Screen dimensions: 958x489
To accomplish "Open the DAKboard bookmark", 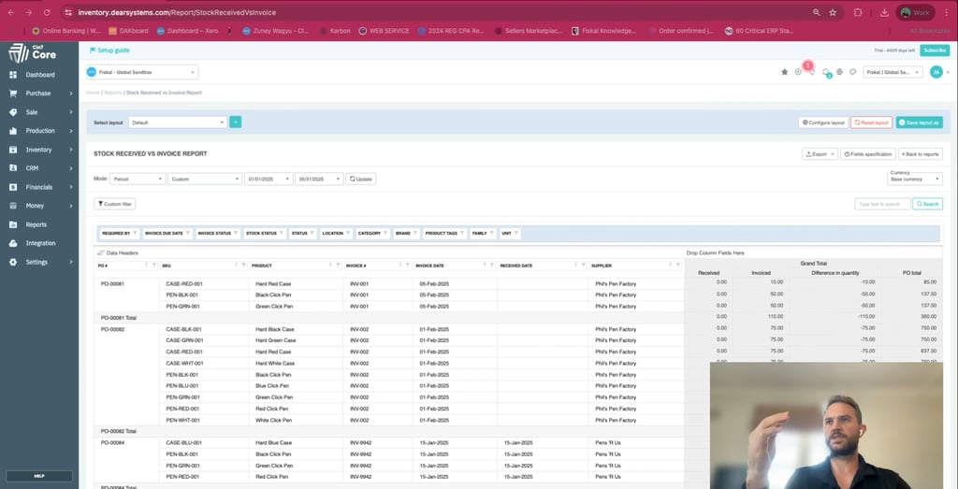I will (128, 31).
